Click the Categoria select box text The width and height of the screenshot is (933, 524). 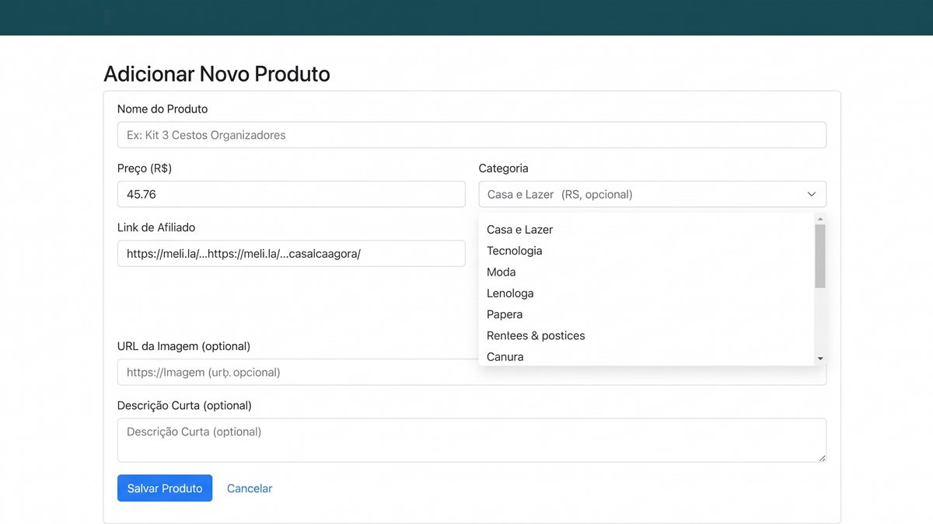click(560, 194)
